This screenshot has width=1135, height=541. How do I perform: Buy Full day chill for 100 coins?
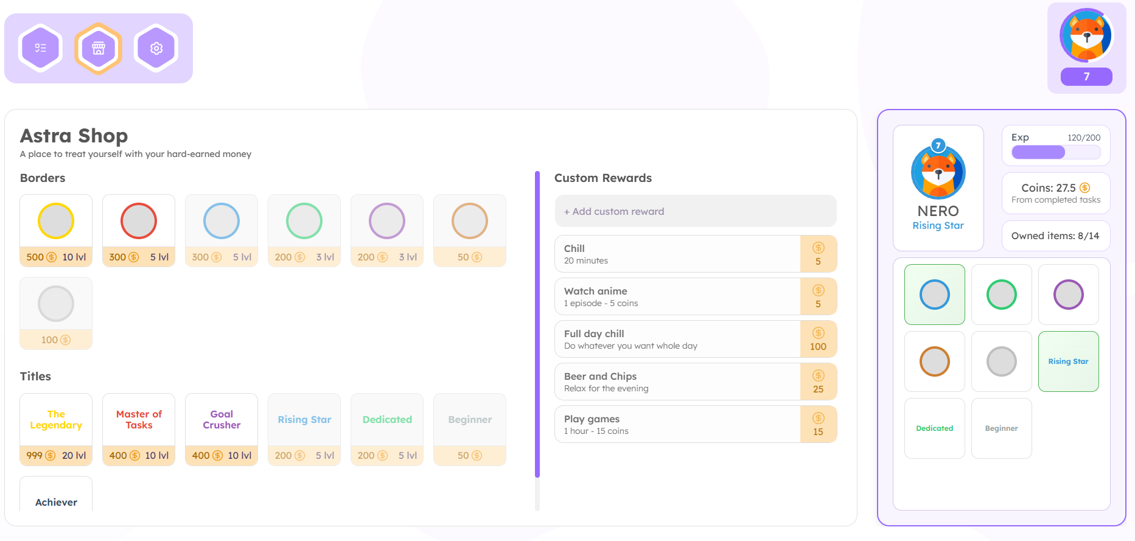(819, 339)
